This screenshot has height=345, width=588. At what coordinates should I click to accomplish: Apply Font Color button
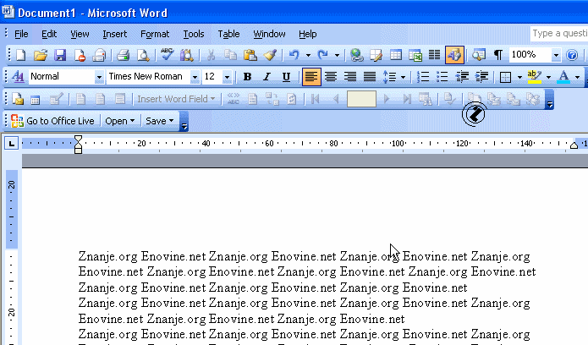pos(563,77)
